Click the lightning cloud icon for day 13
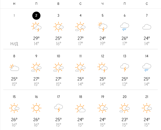 (125, 67)
